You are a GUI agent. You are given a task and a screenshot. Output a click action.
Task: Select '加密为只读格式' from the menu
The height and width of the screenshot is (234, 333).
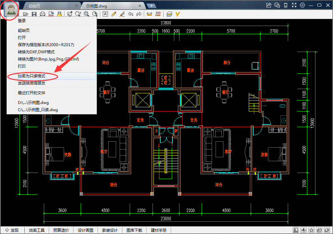pos(32,76)
